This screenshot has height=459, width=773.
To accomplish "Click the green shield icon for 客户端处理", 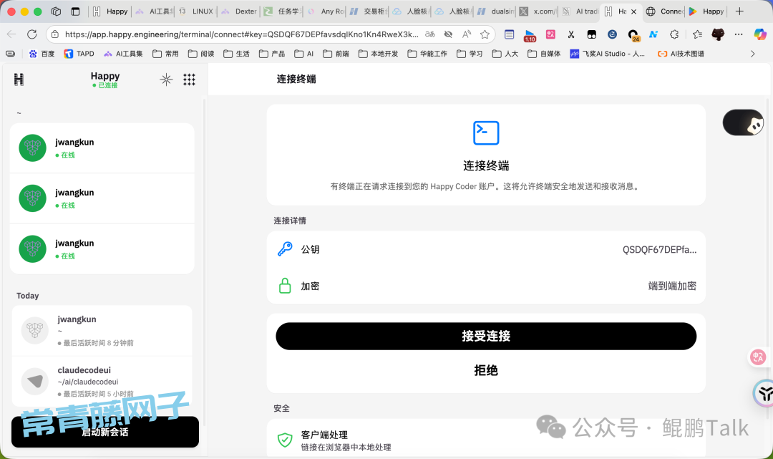I will tap(285, 440).
